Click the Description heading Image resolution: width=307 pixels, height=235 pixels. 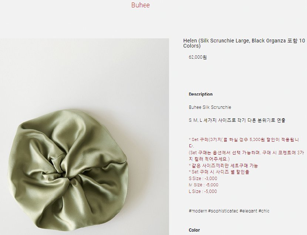tap(200, 94)
